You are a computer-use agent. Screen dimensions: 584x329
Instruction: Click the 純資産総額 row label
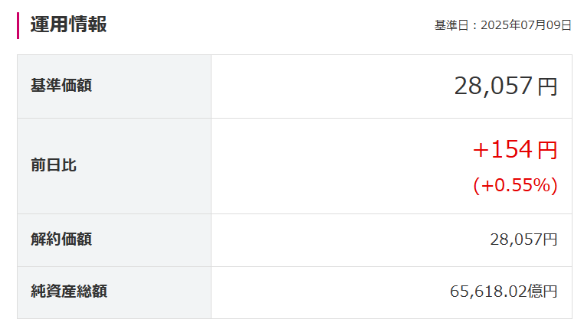click(x=69, y=291)
